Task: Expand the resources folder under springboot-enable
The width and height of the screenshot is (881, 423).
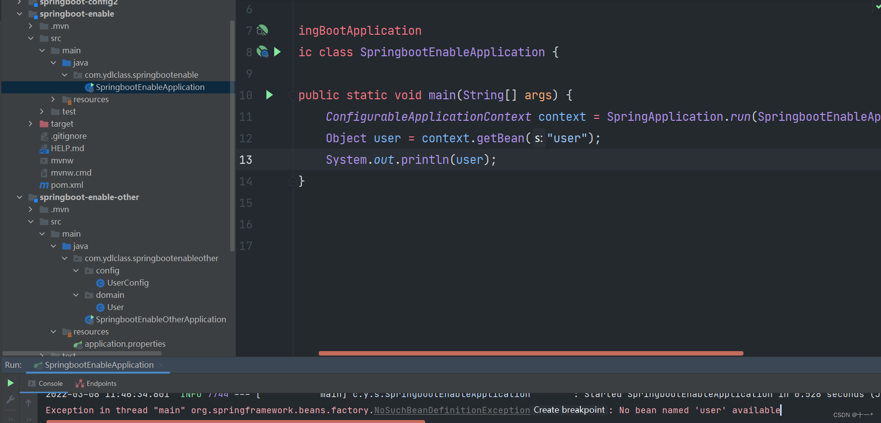Action: (x=53, y=99)
